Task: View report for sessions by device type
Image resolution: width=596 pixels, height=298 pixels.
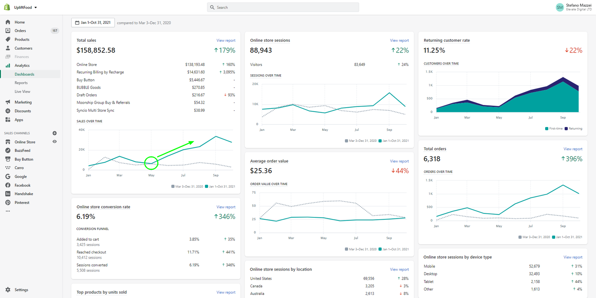Action: click(x=573, y=257)
